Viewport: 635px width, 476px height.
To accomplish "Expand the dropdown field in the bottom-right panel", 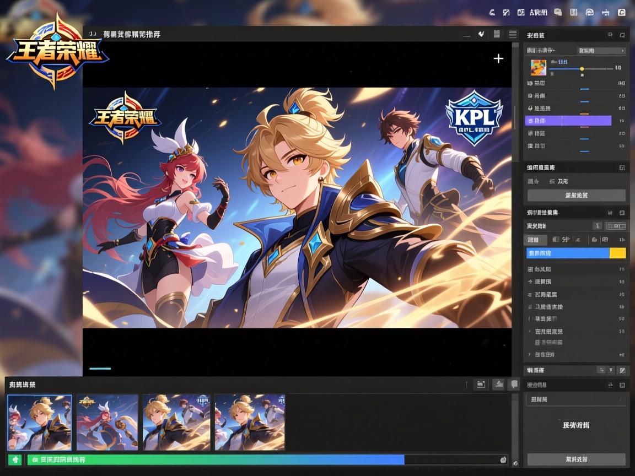I will [576, 399].
